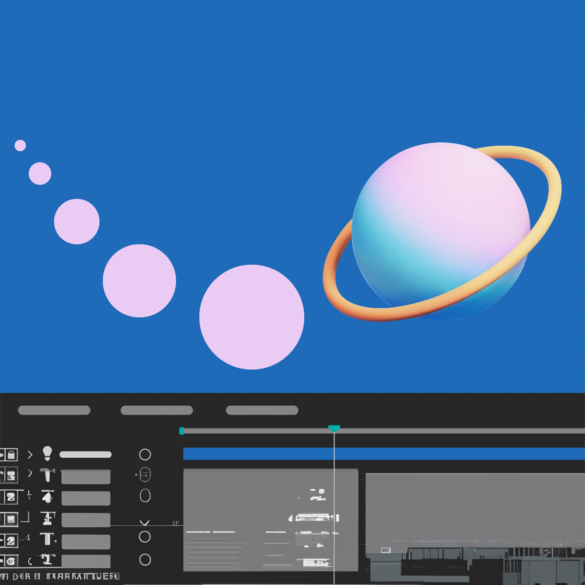Click the shape icon on the third layer row
Viewport: 585px width, 585px height.
tap(47, 497)
